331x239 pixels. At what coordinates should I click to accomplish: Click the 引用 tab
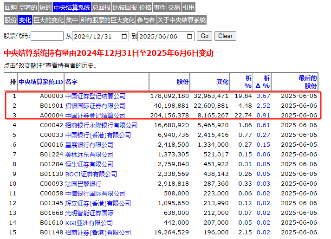point(188,7)
